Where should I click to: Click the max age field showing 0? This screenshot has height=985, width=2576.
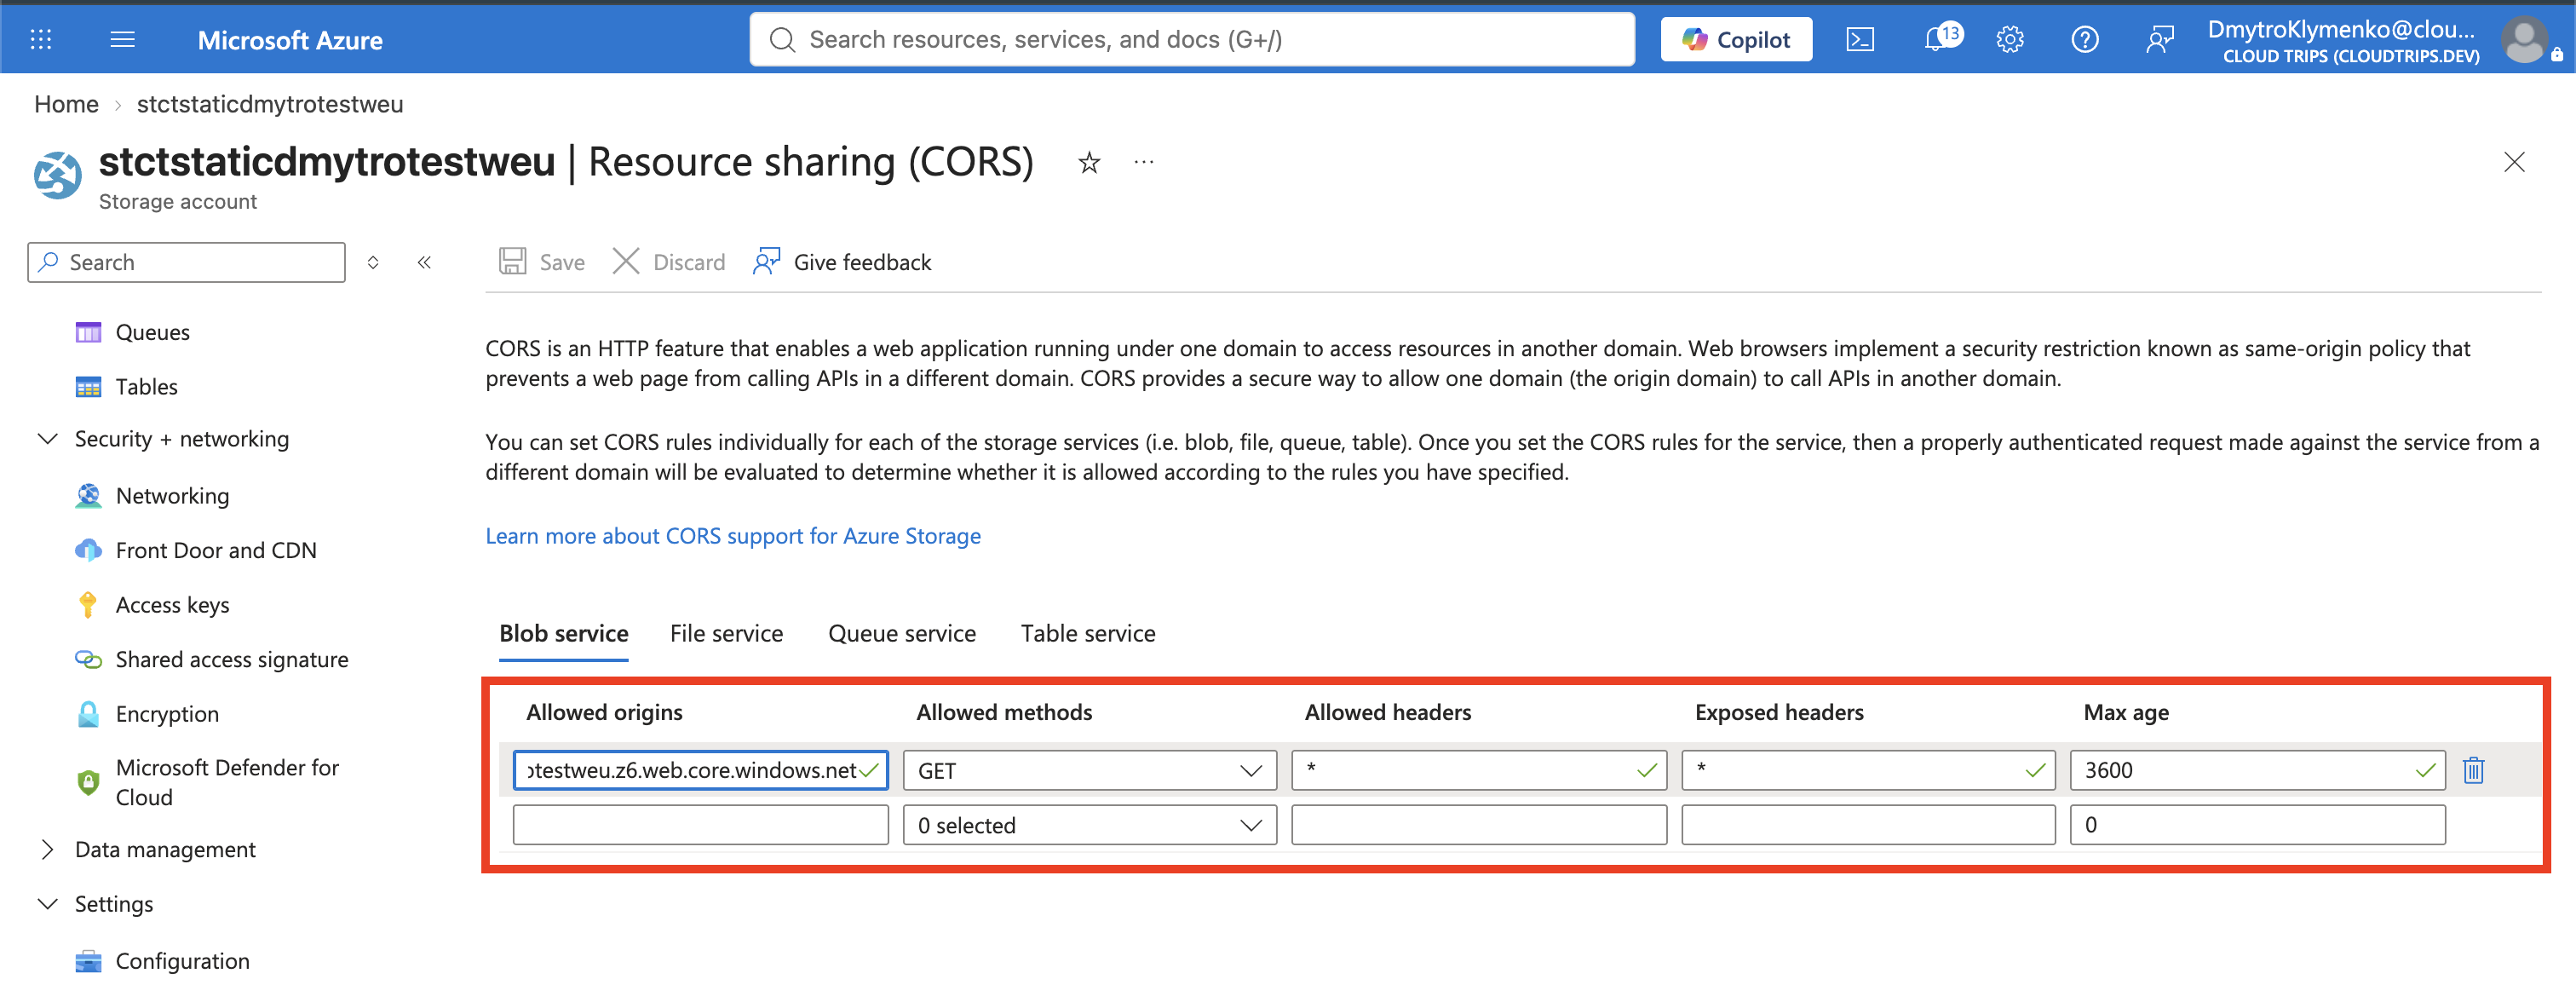2258,826
